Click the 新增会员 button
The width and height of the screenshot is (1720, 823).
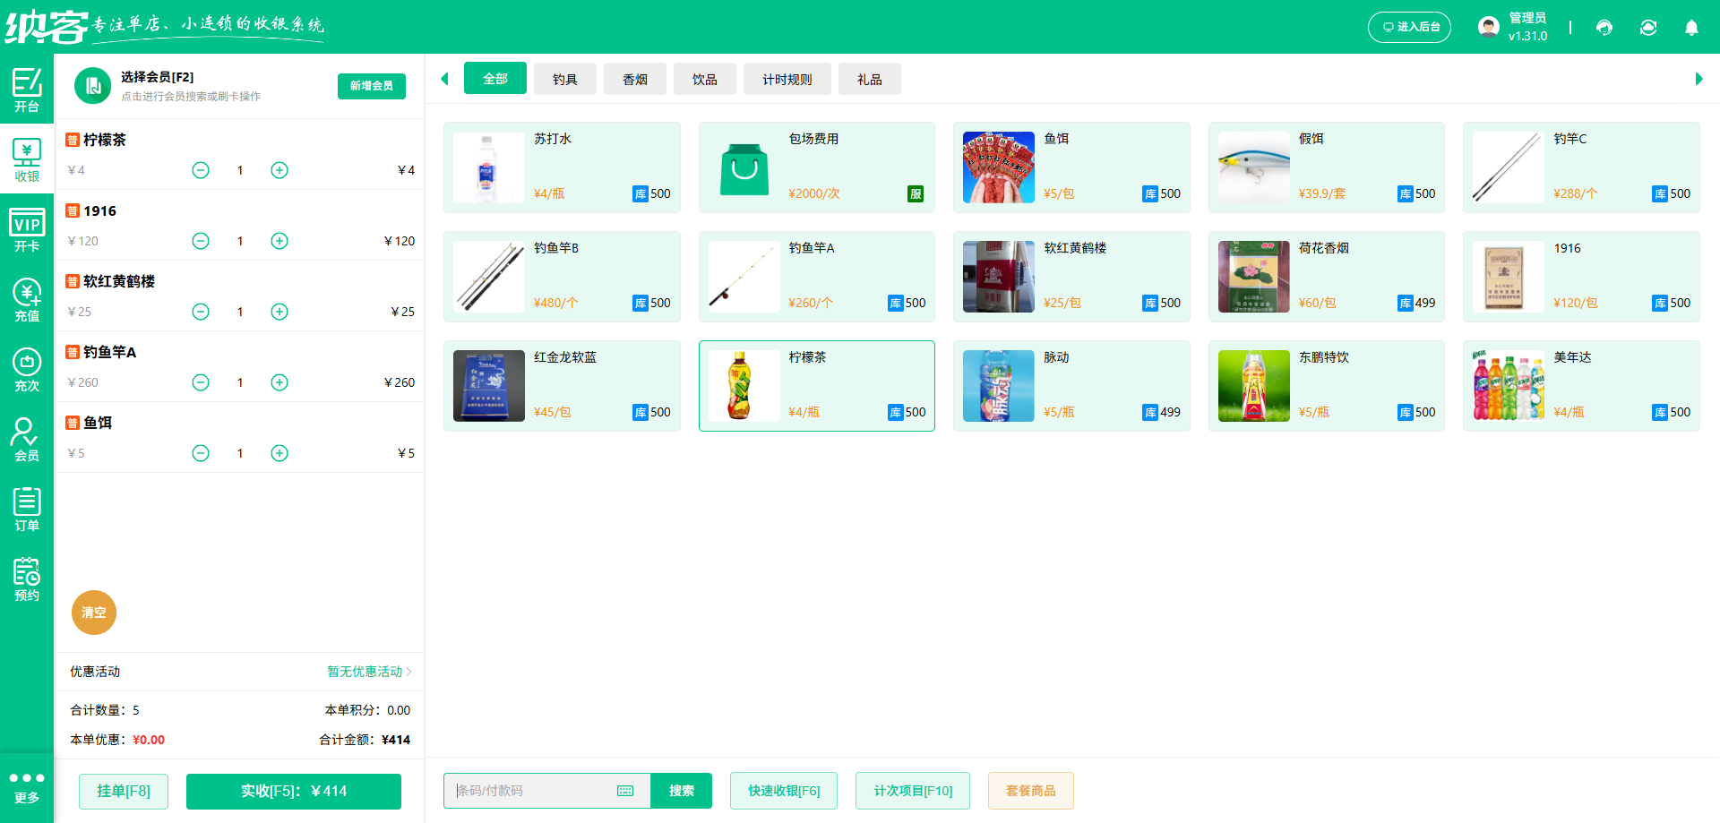pyautogui.click(x=371, y=86)
